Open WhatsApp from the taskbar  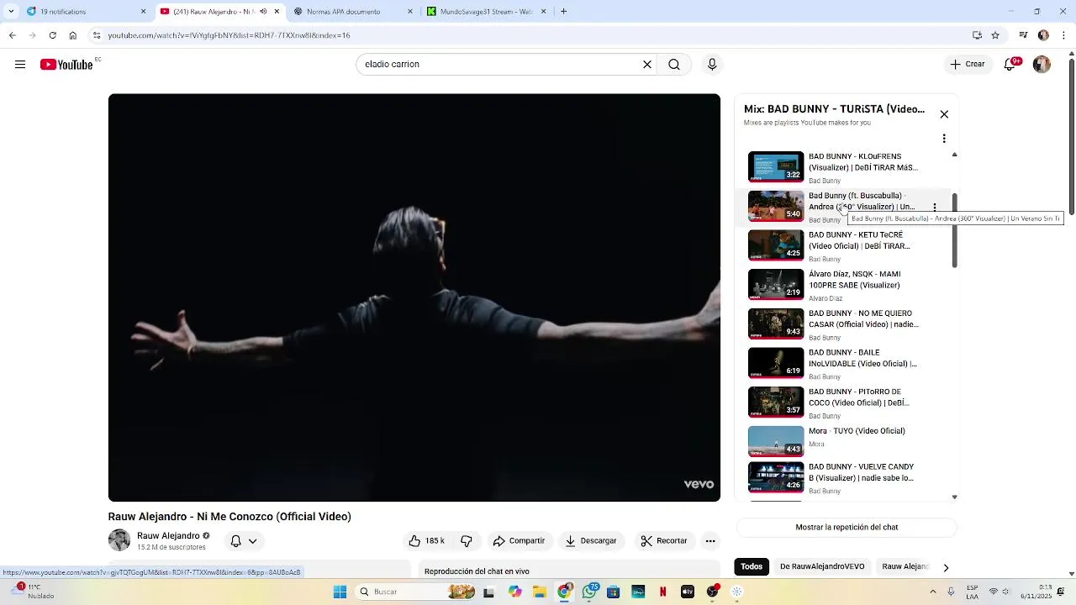click(x=589, y=592)
